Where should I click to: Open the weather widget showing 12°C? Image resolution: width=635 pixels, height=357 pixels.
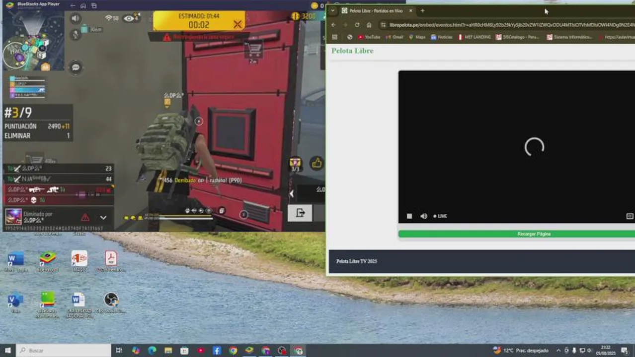[x=521, y=351]
